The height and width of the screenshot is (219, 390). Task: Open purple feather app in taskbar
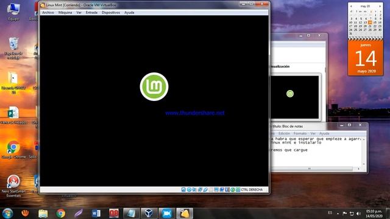coord(79,214)
